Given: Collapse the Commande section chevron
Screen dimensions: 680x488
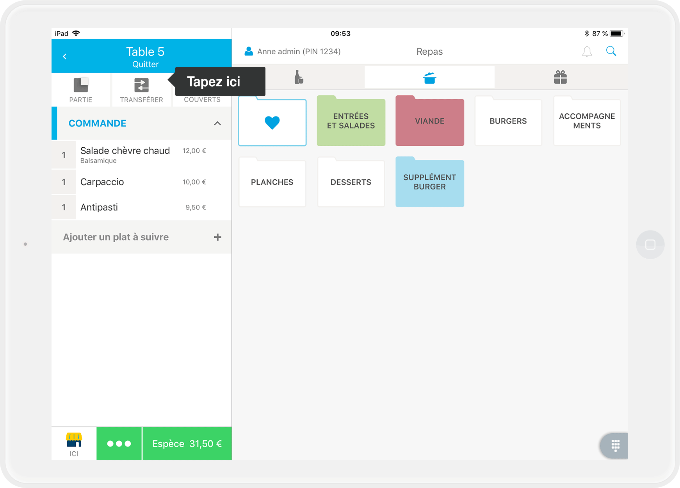Looking at the screenshot, I should point(217,123).
